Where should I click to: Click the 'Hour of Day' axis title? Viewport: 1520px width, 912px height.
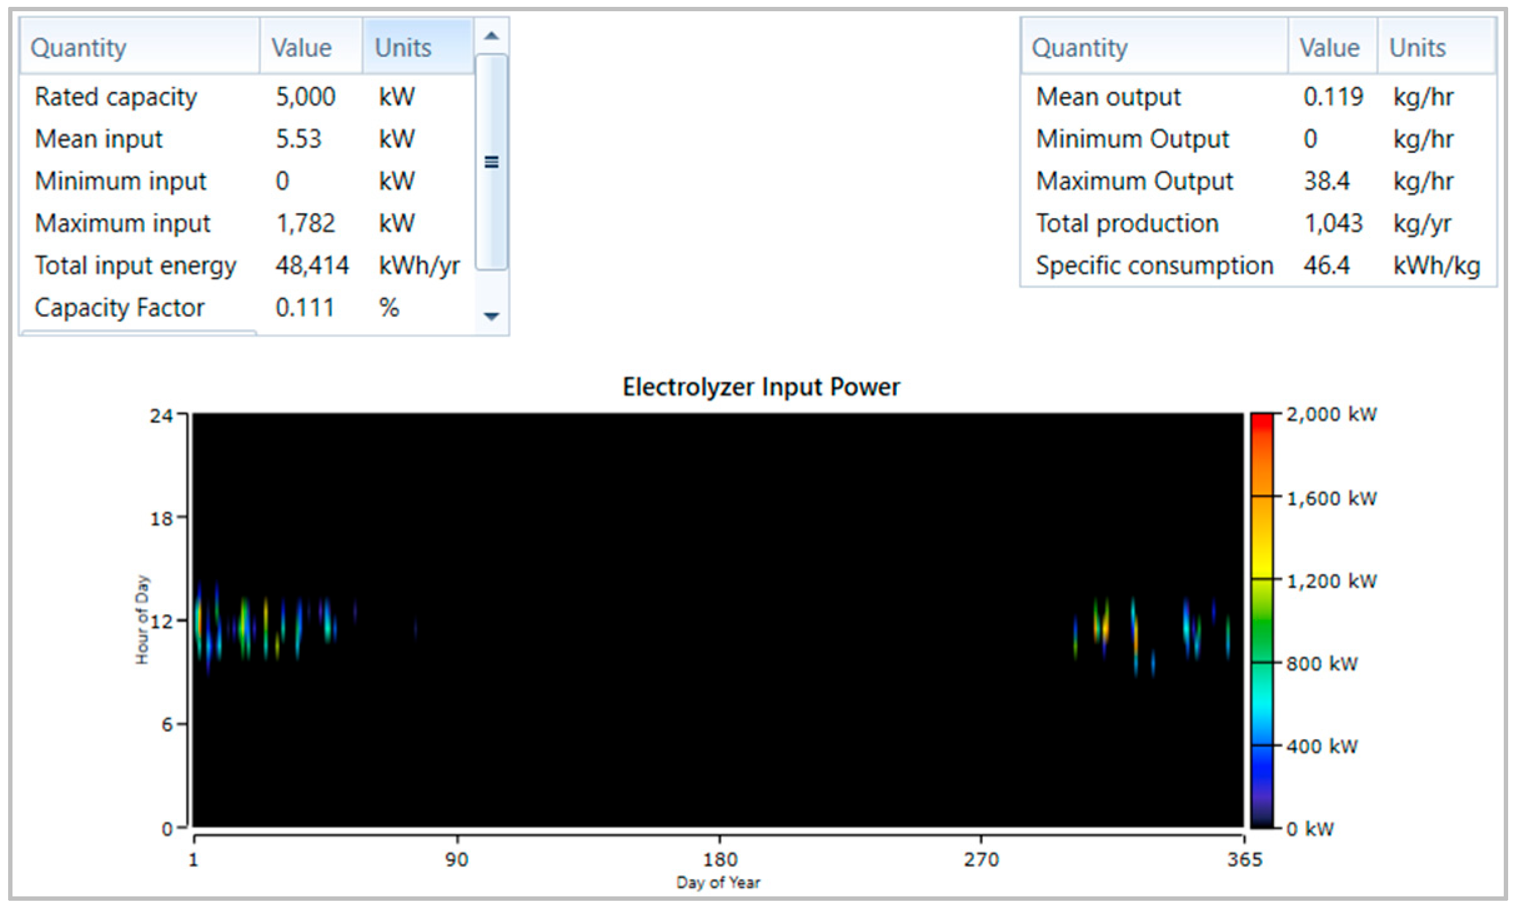click(x=142, y=620)
